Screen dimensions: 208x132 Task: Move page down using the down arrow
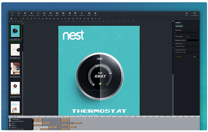click(x=13, y=22)
